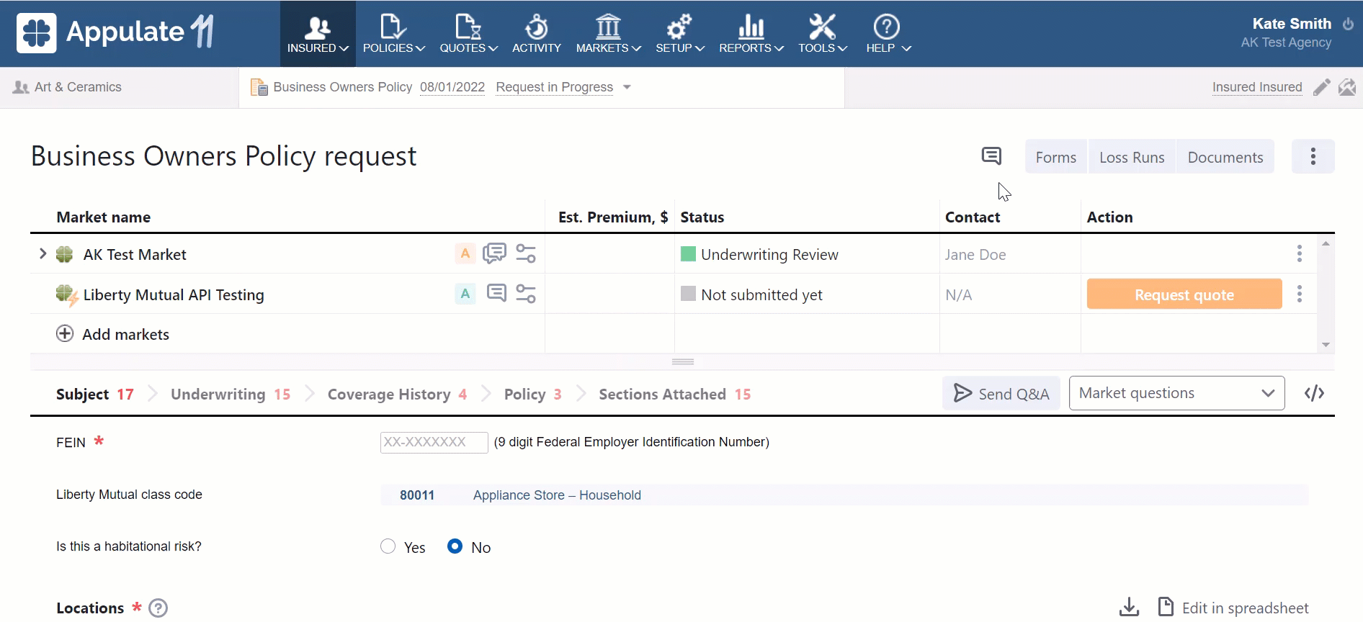The width and height of the screenshot is (1363, 622).
Task: Click the Kate Smith user name
Action: coord(1292,24)
